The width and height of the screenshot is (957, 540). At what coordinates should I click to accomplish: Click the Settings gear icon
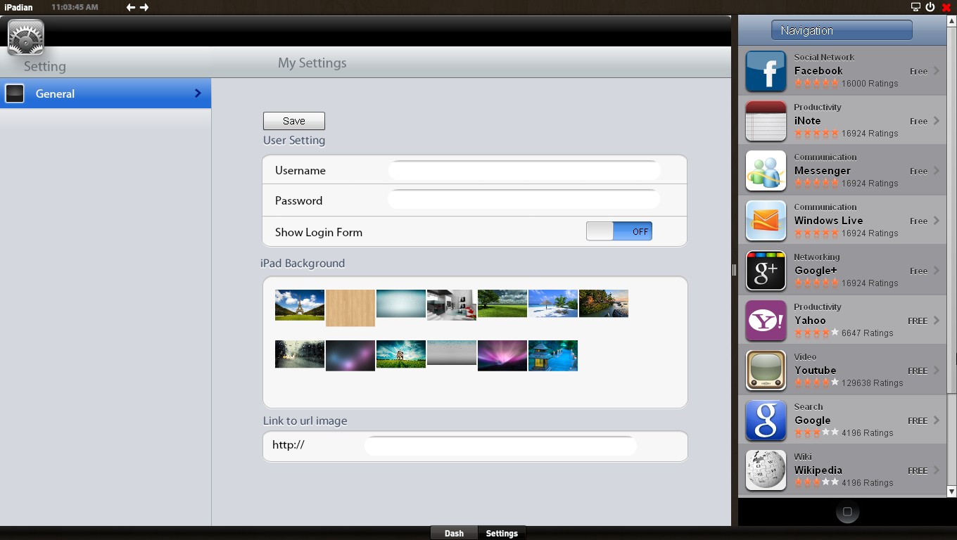[26, 37]
